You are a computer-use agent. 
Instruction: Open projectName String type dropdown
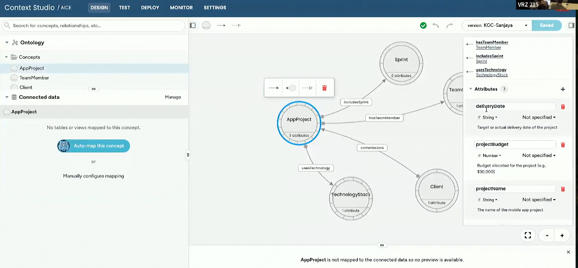point(487,200)
